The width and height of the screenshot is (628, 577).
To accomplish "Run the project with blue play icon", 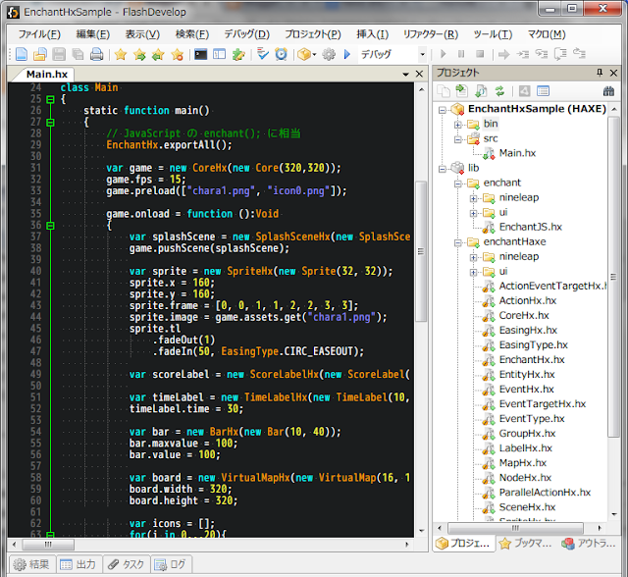I will pyautogui.click(x=347, y=54).
